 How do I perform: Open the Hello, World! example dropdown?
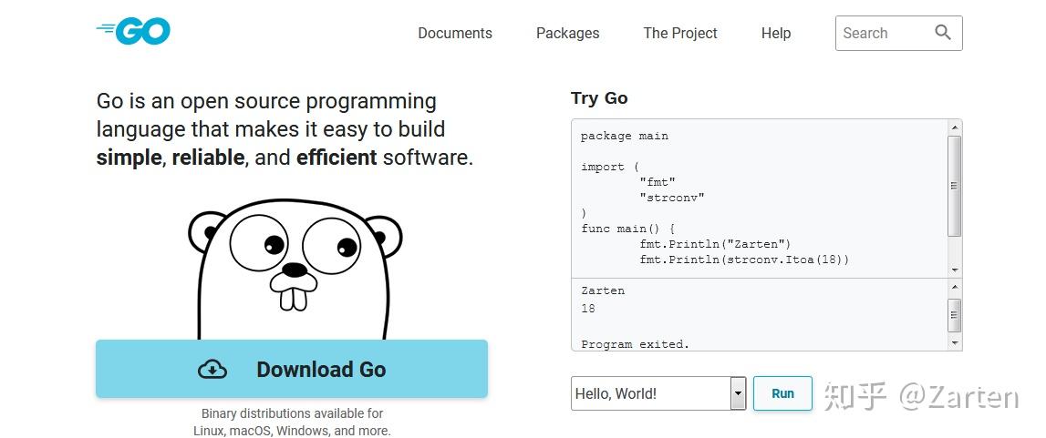pyautogui.click(x=658, y=393)
